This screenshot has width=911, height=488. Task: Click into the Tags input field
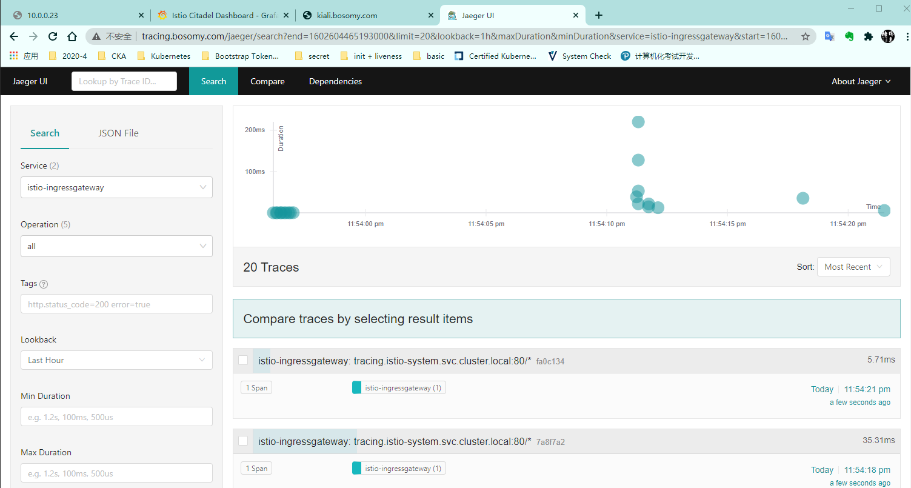116,304
